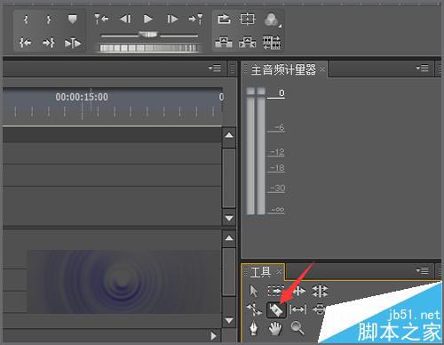Step forward one frame

pyautogui.click(x=172, y=20)
